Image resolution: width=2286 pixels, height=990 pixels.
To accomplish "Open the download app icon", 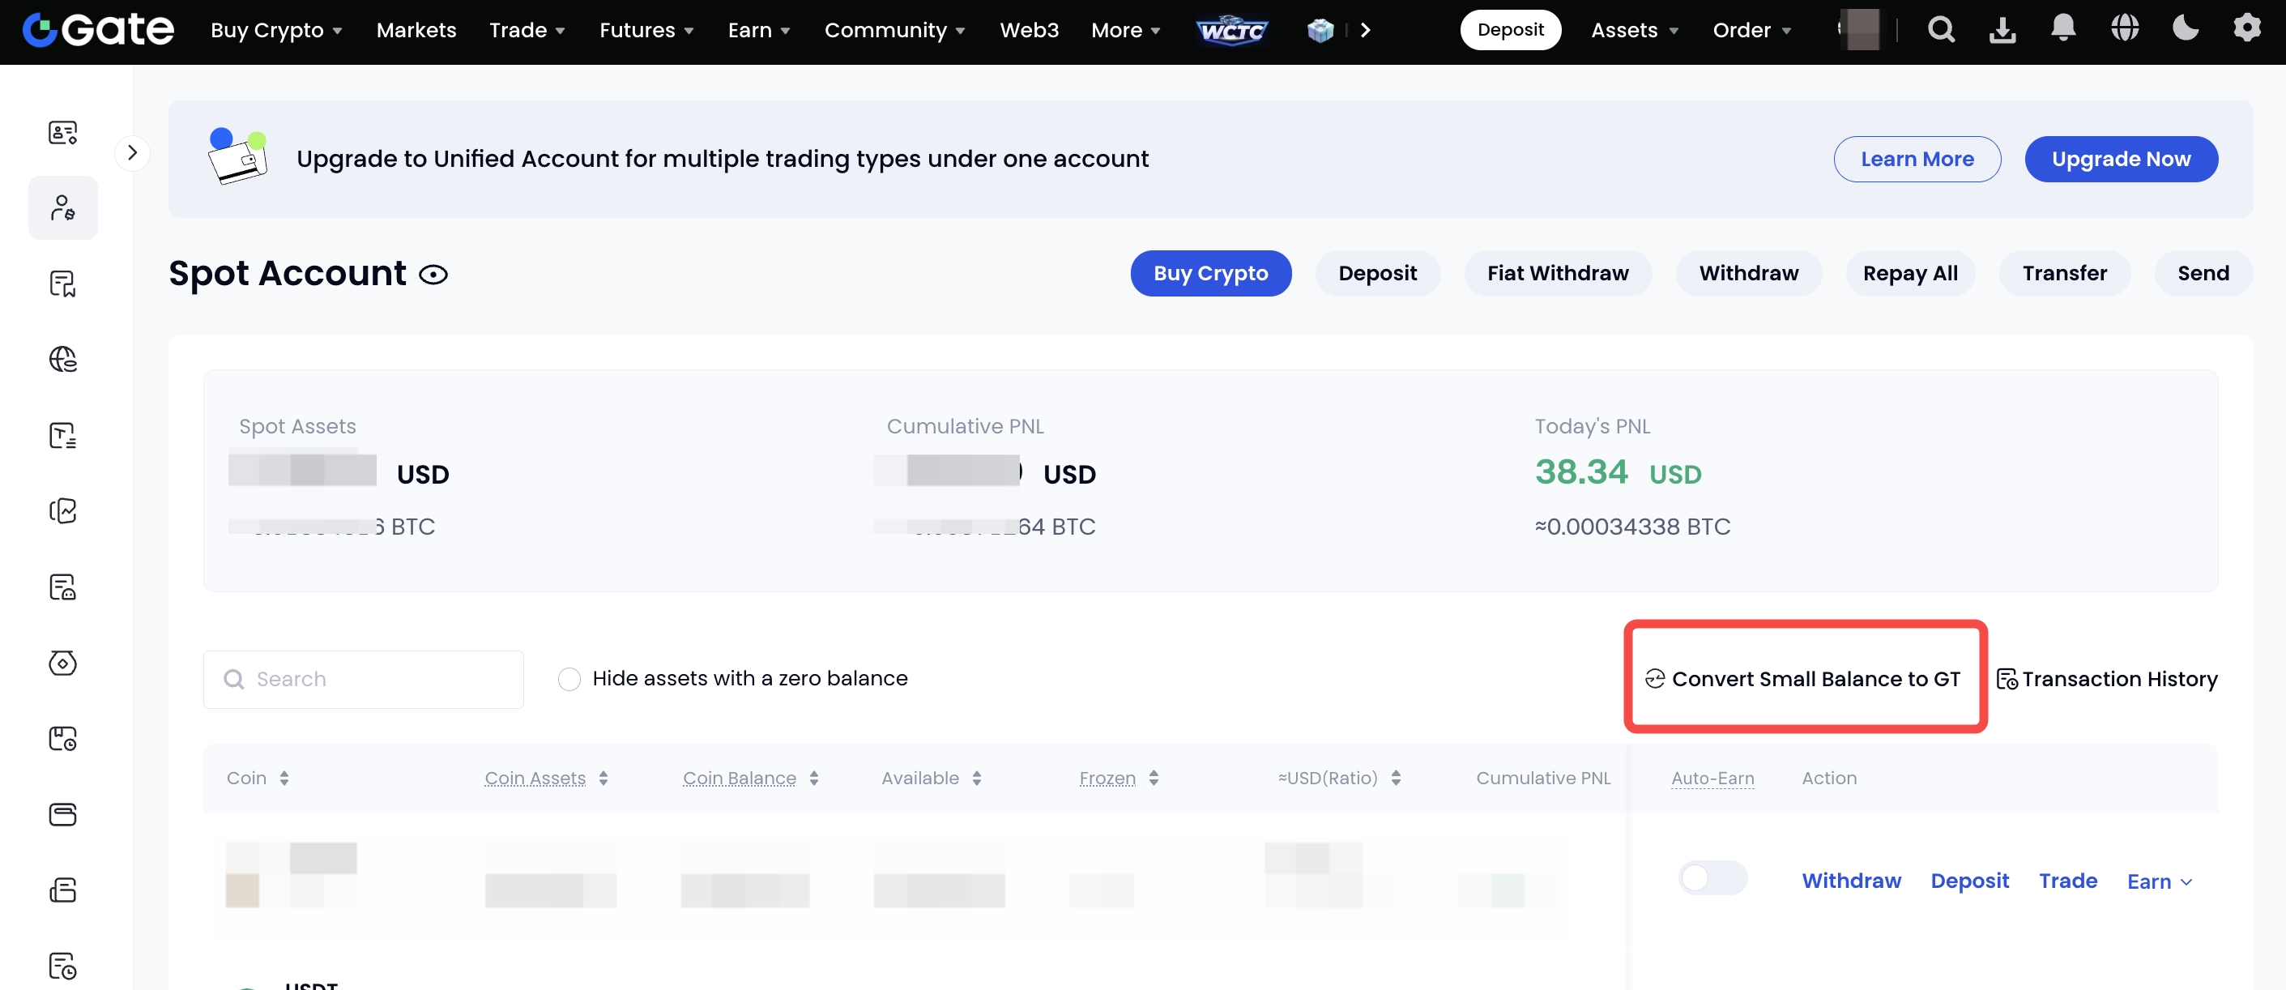I will pos(2002,30).
